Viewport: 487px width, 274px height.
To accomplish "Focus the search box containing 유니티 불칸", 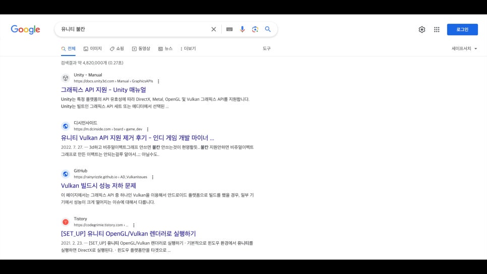I will click(x=134, y=29).
